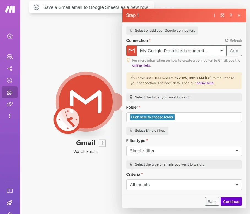Open the online help link in reauthorize notice

tap(205, 83)
